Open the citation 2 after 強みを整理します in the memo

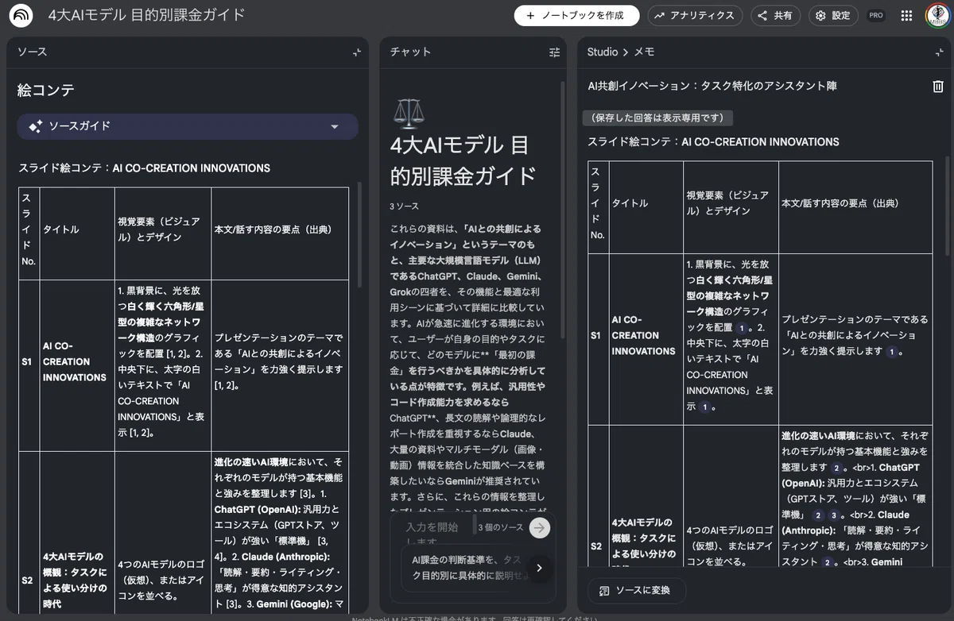tap(836, 468)
